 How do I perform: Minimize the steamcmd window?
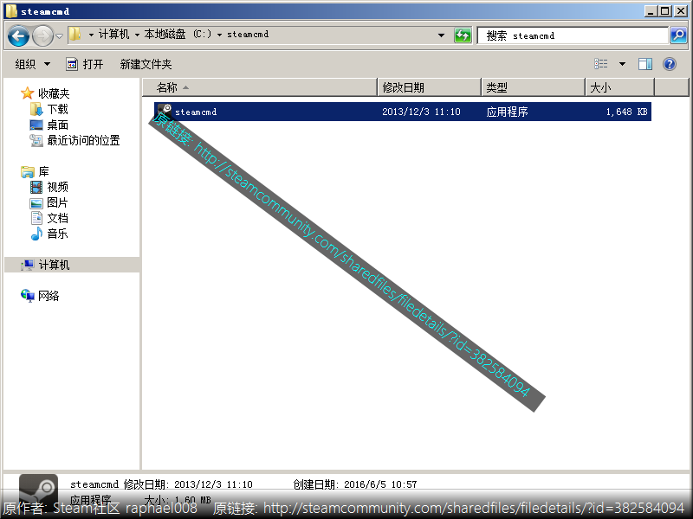pos(651,11)
